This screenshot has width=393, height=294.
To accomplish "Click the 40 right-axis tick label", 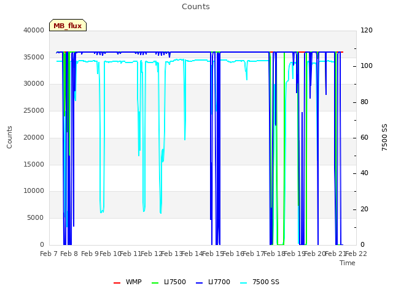I will pyautogui.click(x=364, y=173).
